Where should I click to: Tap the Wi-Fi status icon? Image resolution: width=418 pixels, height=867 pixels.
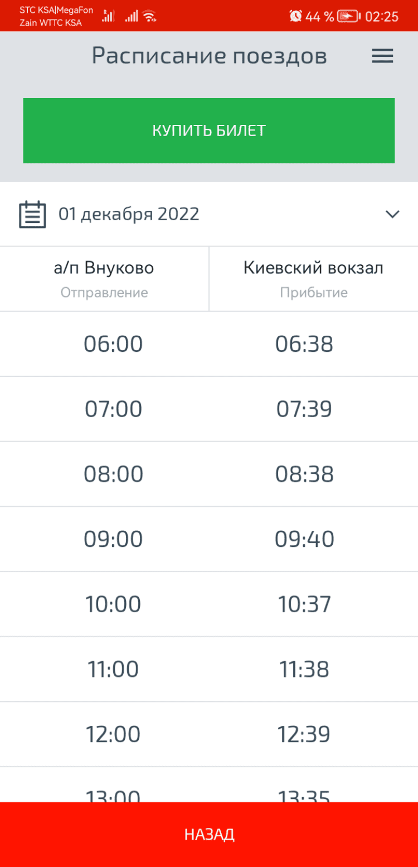pos(149,16)
